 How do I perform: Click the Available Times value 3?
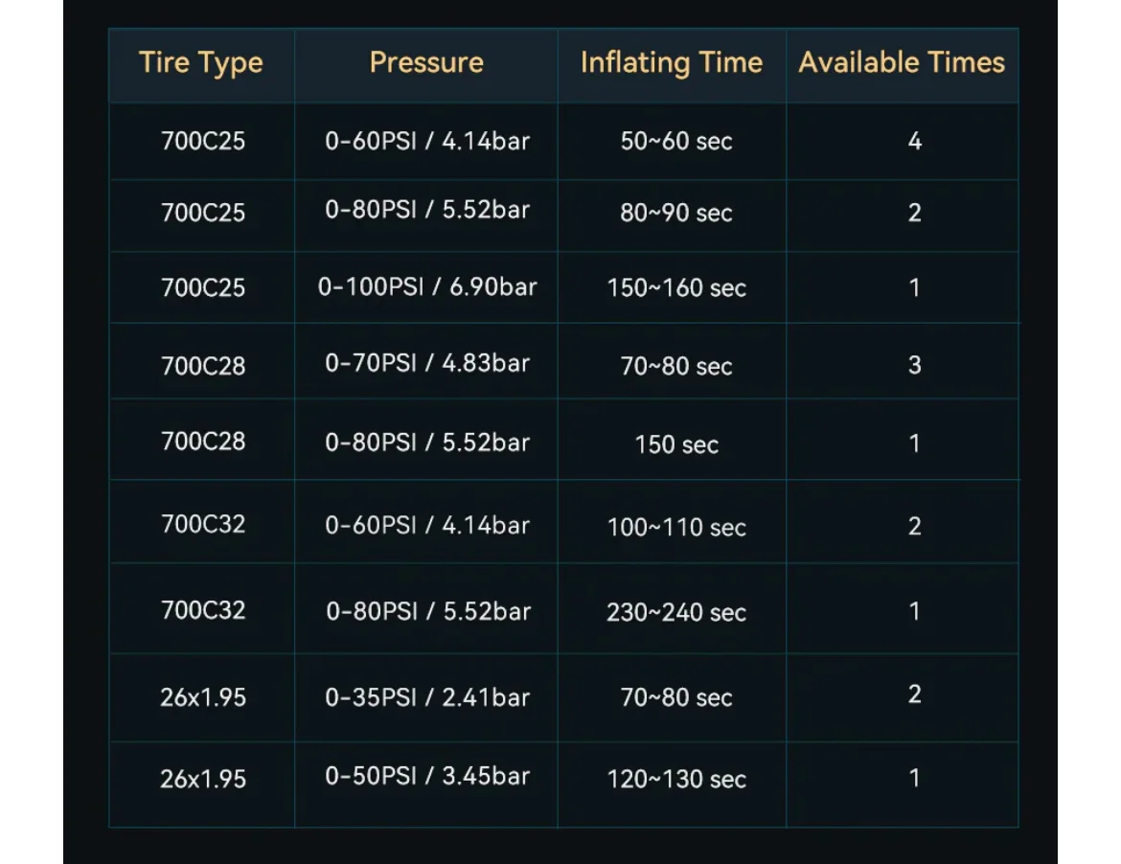coord(914,365)
